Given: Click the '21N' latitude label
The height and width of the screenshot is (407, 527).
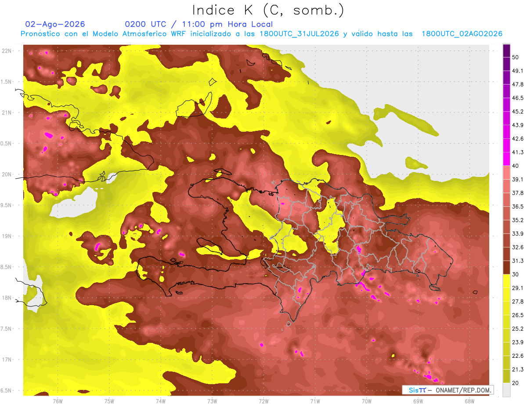Looking at the screenshot, I should click(x=7, y=113).
